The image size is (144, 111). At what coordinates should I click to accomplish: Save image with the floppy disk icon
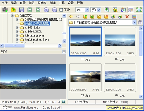coord(21,10)
